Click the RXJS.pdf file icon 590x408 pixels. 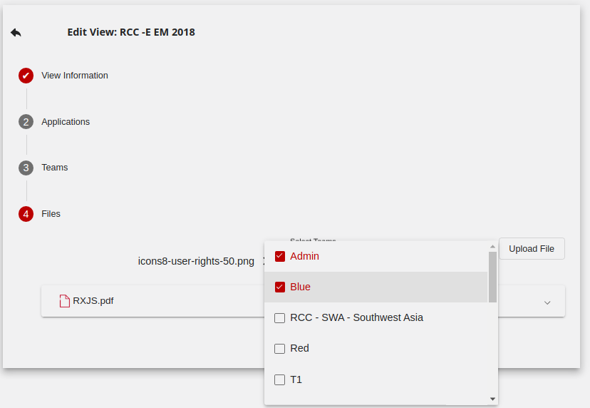pyautogui.click(x=65, y=301)
